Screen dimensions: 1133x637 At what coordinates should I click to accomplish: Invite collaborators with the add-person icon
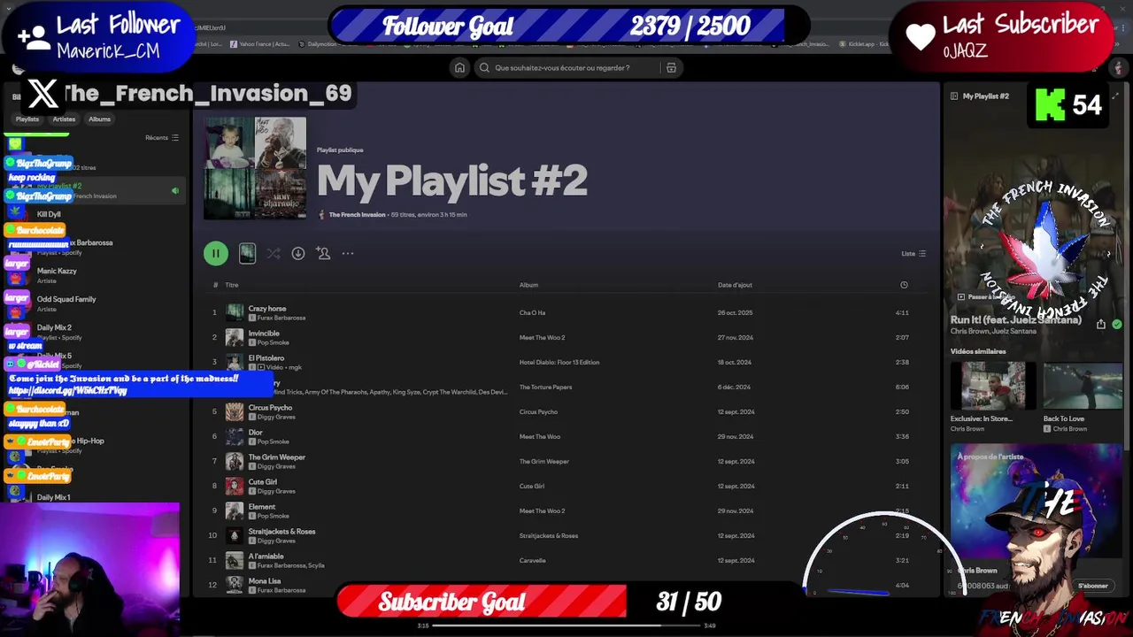point(323,253)
